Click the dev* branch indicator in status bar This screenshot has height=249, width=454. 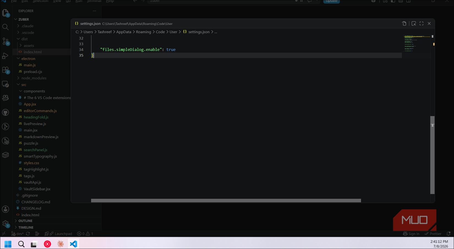click(x=17, y=234)
